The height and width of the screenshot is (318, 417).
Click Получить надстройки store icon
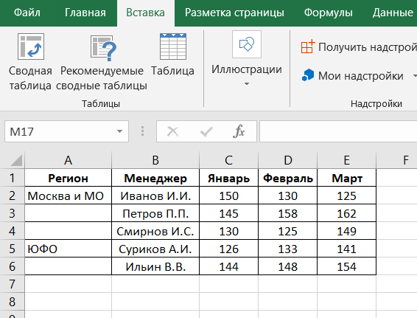(308, 47)
